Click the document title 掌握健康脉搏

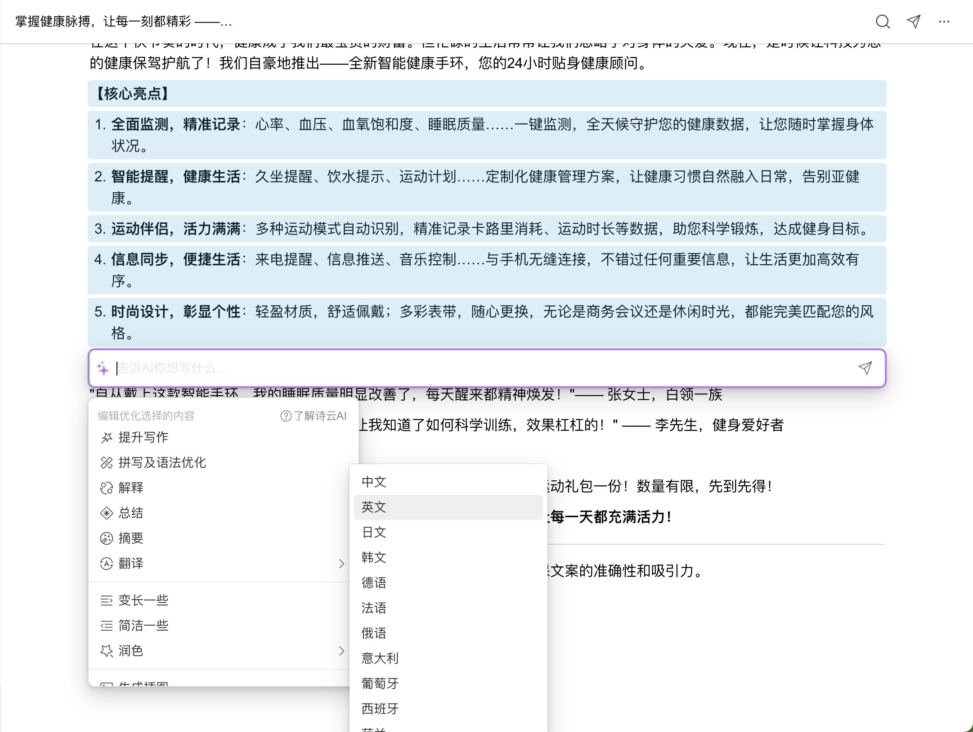click(x=124, y=22)
